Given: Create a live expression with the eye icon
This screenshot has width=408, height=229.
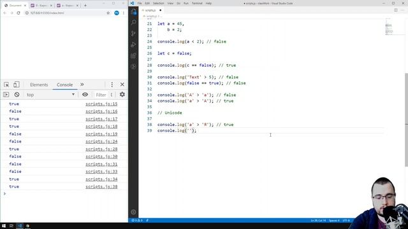Looking at the screenshot, I should click(x=85, y=95).
